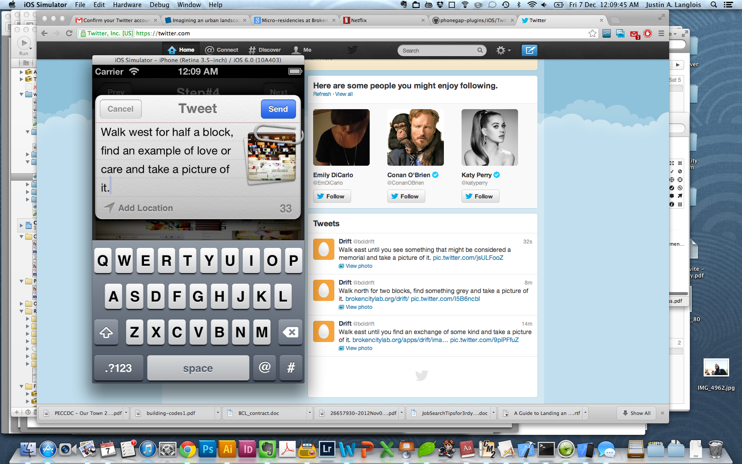Viewport: 742px width, 464px height.
Task: Tap the @ key on keyboard
Action: click(265, 368)
